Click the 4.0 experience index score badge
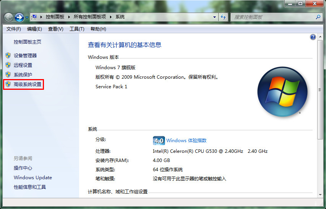The width and height of the screenshot is (326, 209). (x=159, y=140)
